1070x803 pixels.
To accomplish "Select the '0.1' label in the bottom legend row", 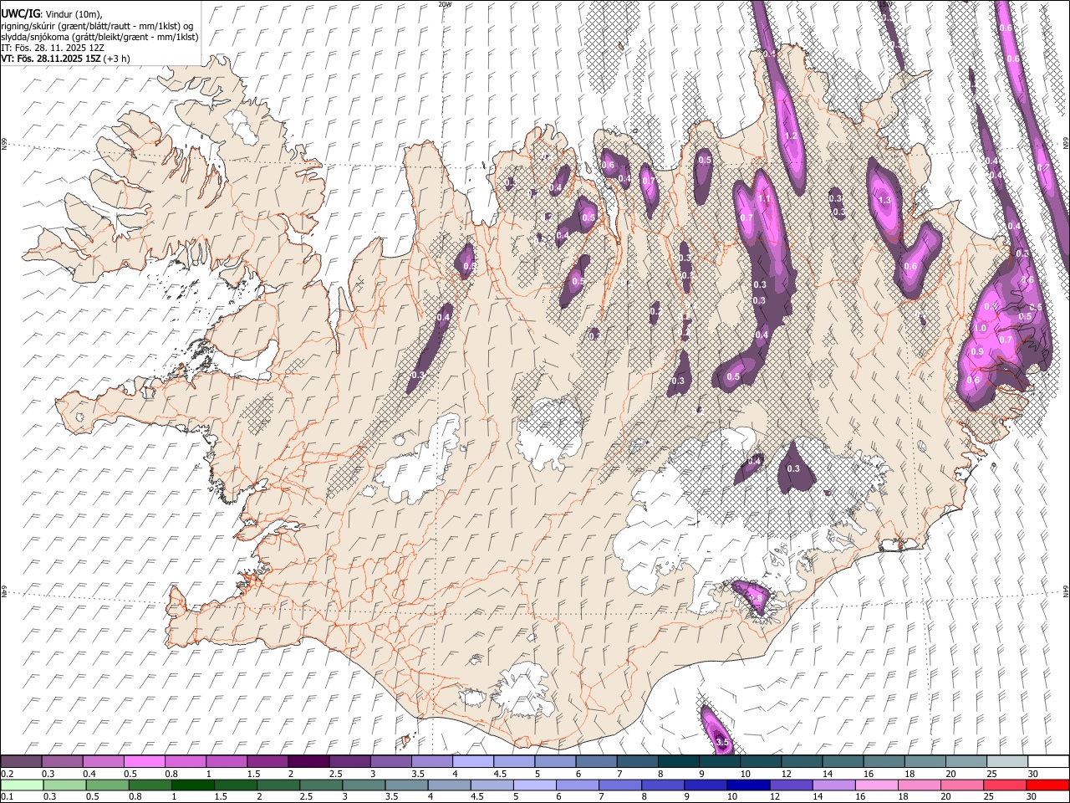I will (7, 797).
